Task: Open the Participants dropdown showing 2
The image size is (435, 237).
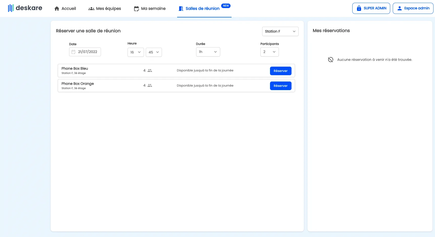Action: click(270, 52)
